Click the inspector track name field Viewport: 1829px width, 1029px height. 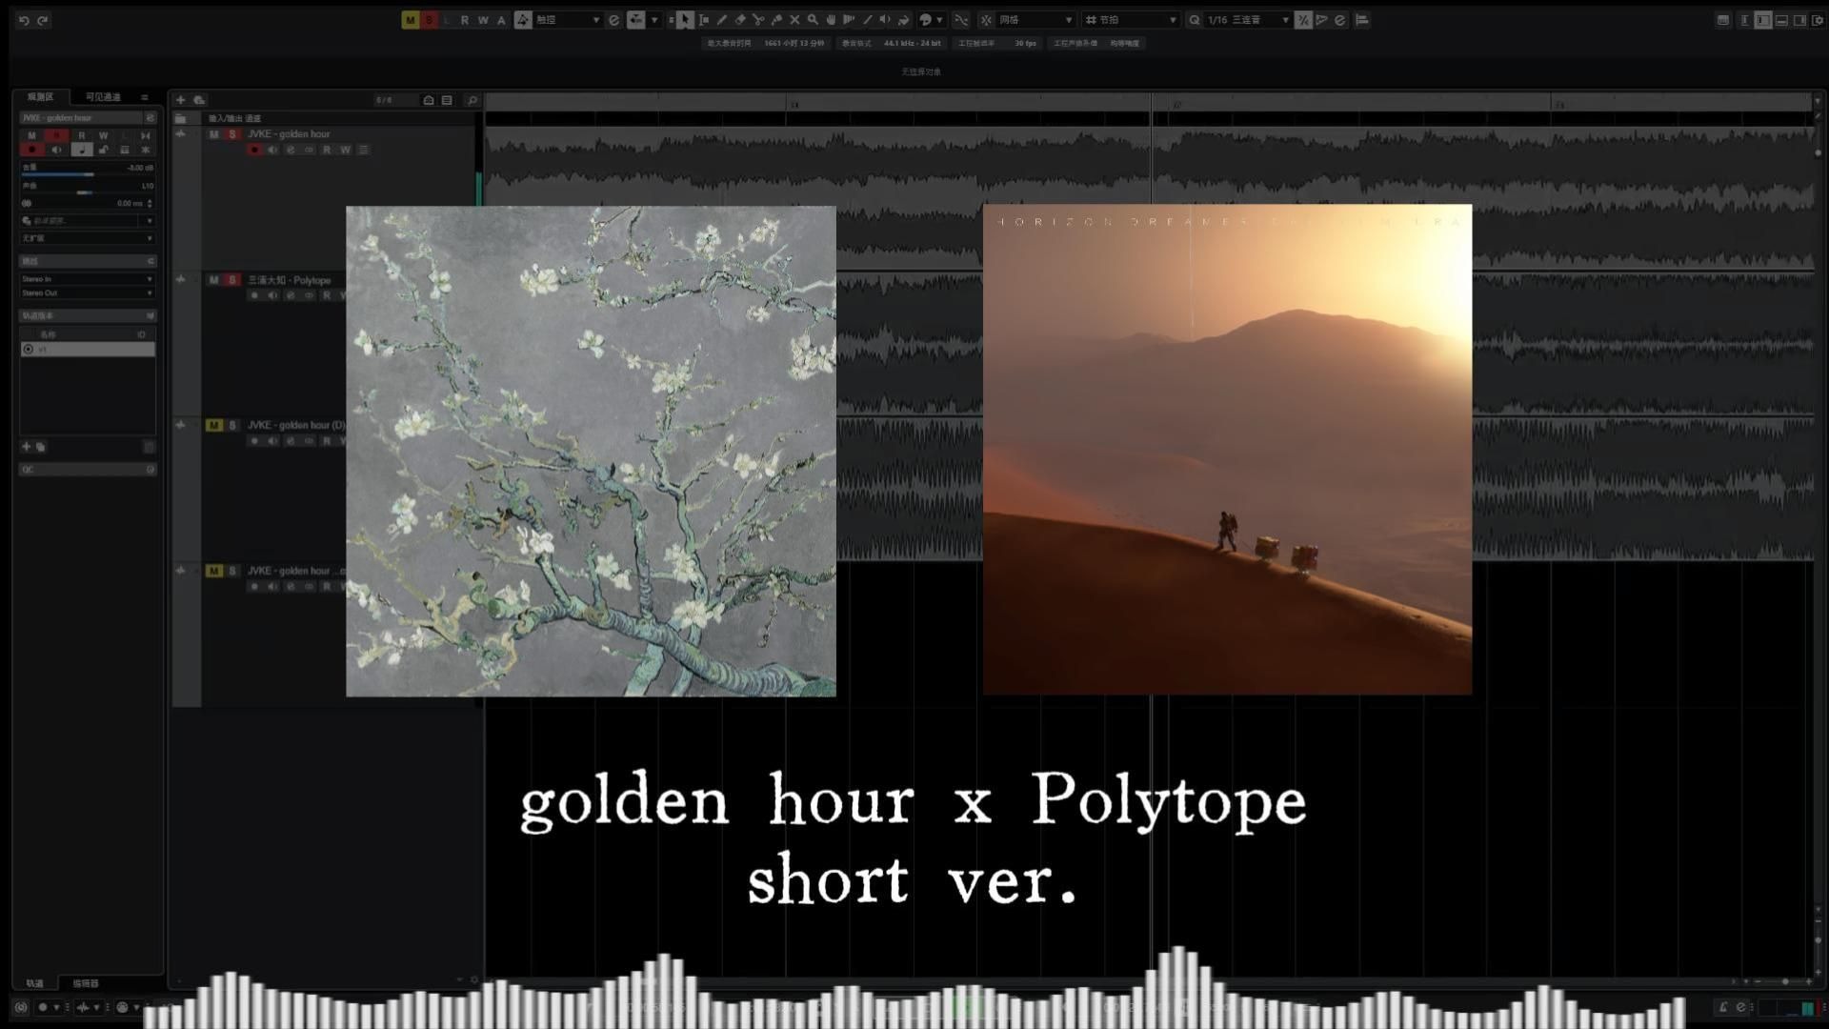coord(80,118)
